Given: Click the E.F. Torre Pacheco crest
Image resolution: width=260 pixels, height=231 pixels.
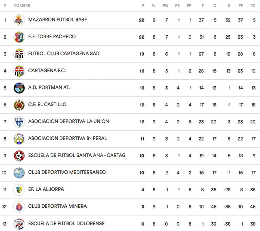Looking at the screenshot, I should [19, 37].
